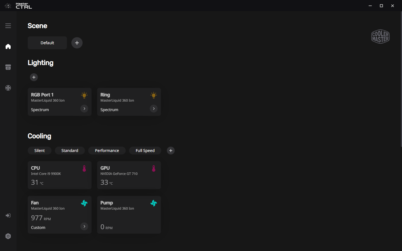Click the Cooling heading

[39, 136]
